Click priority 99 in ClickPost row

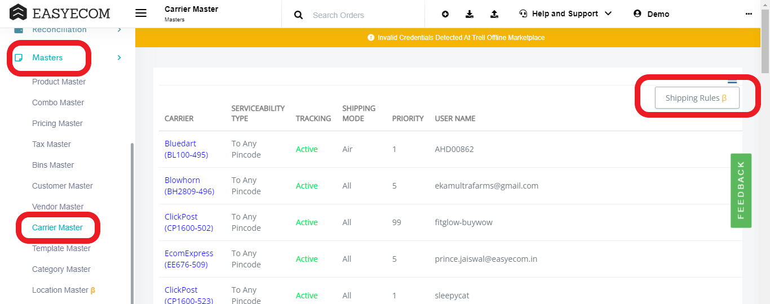click(397, 222)
